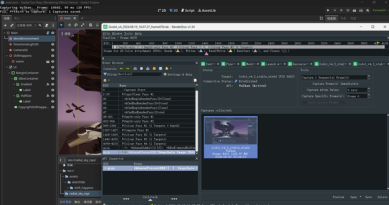Expand the Depth-only Pass #1 event group
The image size is (389, 205).
pyautogui.click(x=123, y=117)
